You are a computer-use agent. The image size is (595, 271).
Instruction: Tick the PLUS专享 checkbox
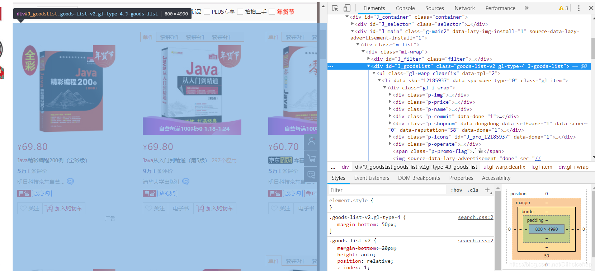point(207,12)
